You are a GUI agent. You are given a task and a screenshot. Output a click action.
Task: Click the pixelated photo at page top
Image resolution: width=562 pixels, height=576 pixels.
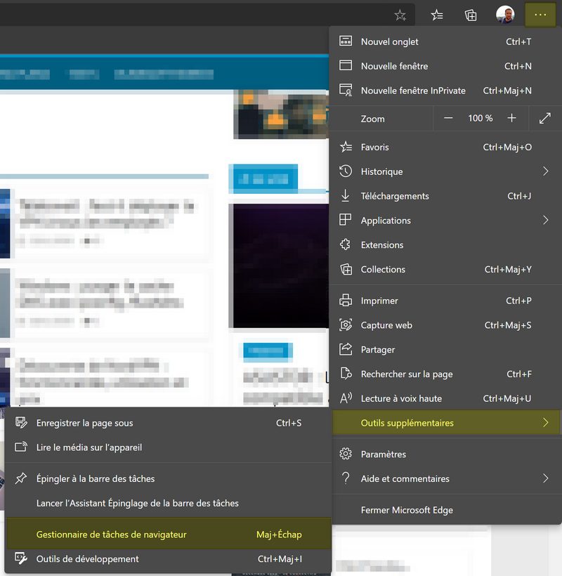281,114
